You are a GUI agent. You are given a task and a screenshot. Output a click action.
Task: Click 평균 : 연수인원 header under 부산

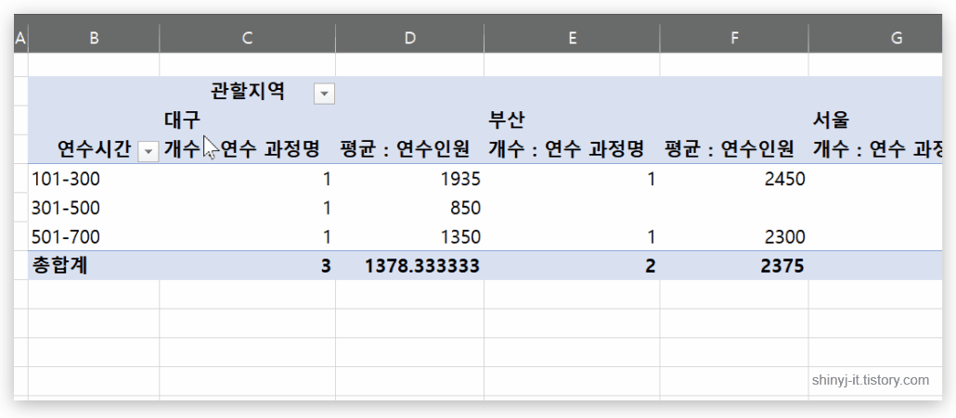(x=730, y=149)
